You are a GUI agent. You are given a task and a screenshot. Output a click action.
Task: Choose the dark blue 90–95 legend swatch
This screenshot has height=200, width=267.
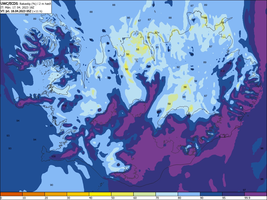tap(211, 194)
